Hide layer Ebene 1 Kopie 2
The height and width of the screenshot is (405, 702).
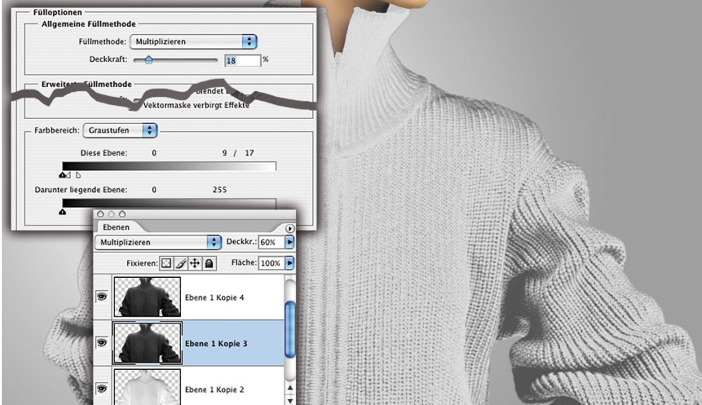[102, 388]
